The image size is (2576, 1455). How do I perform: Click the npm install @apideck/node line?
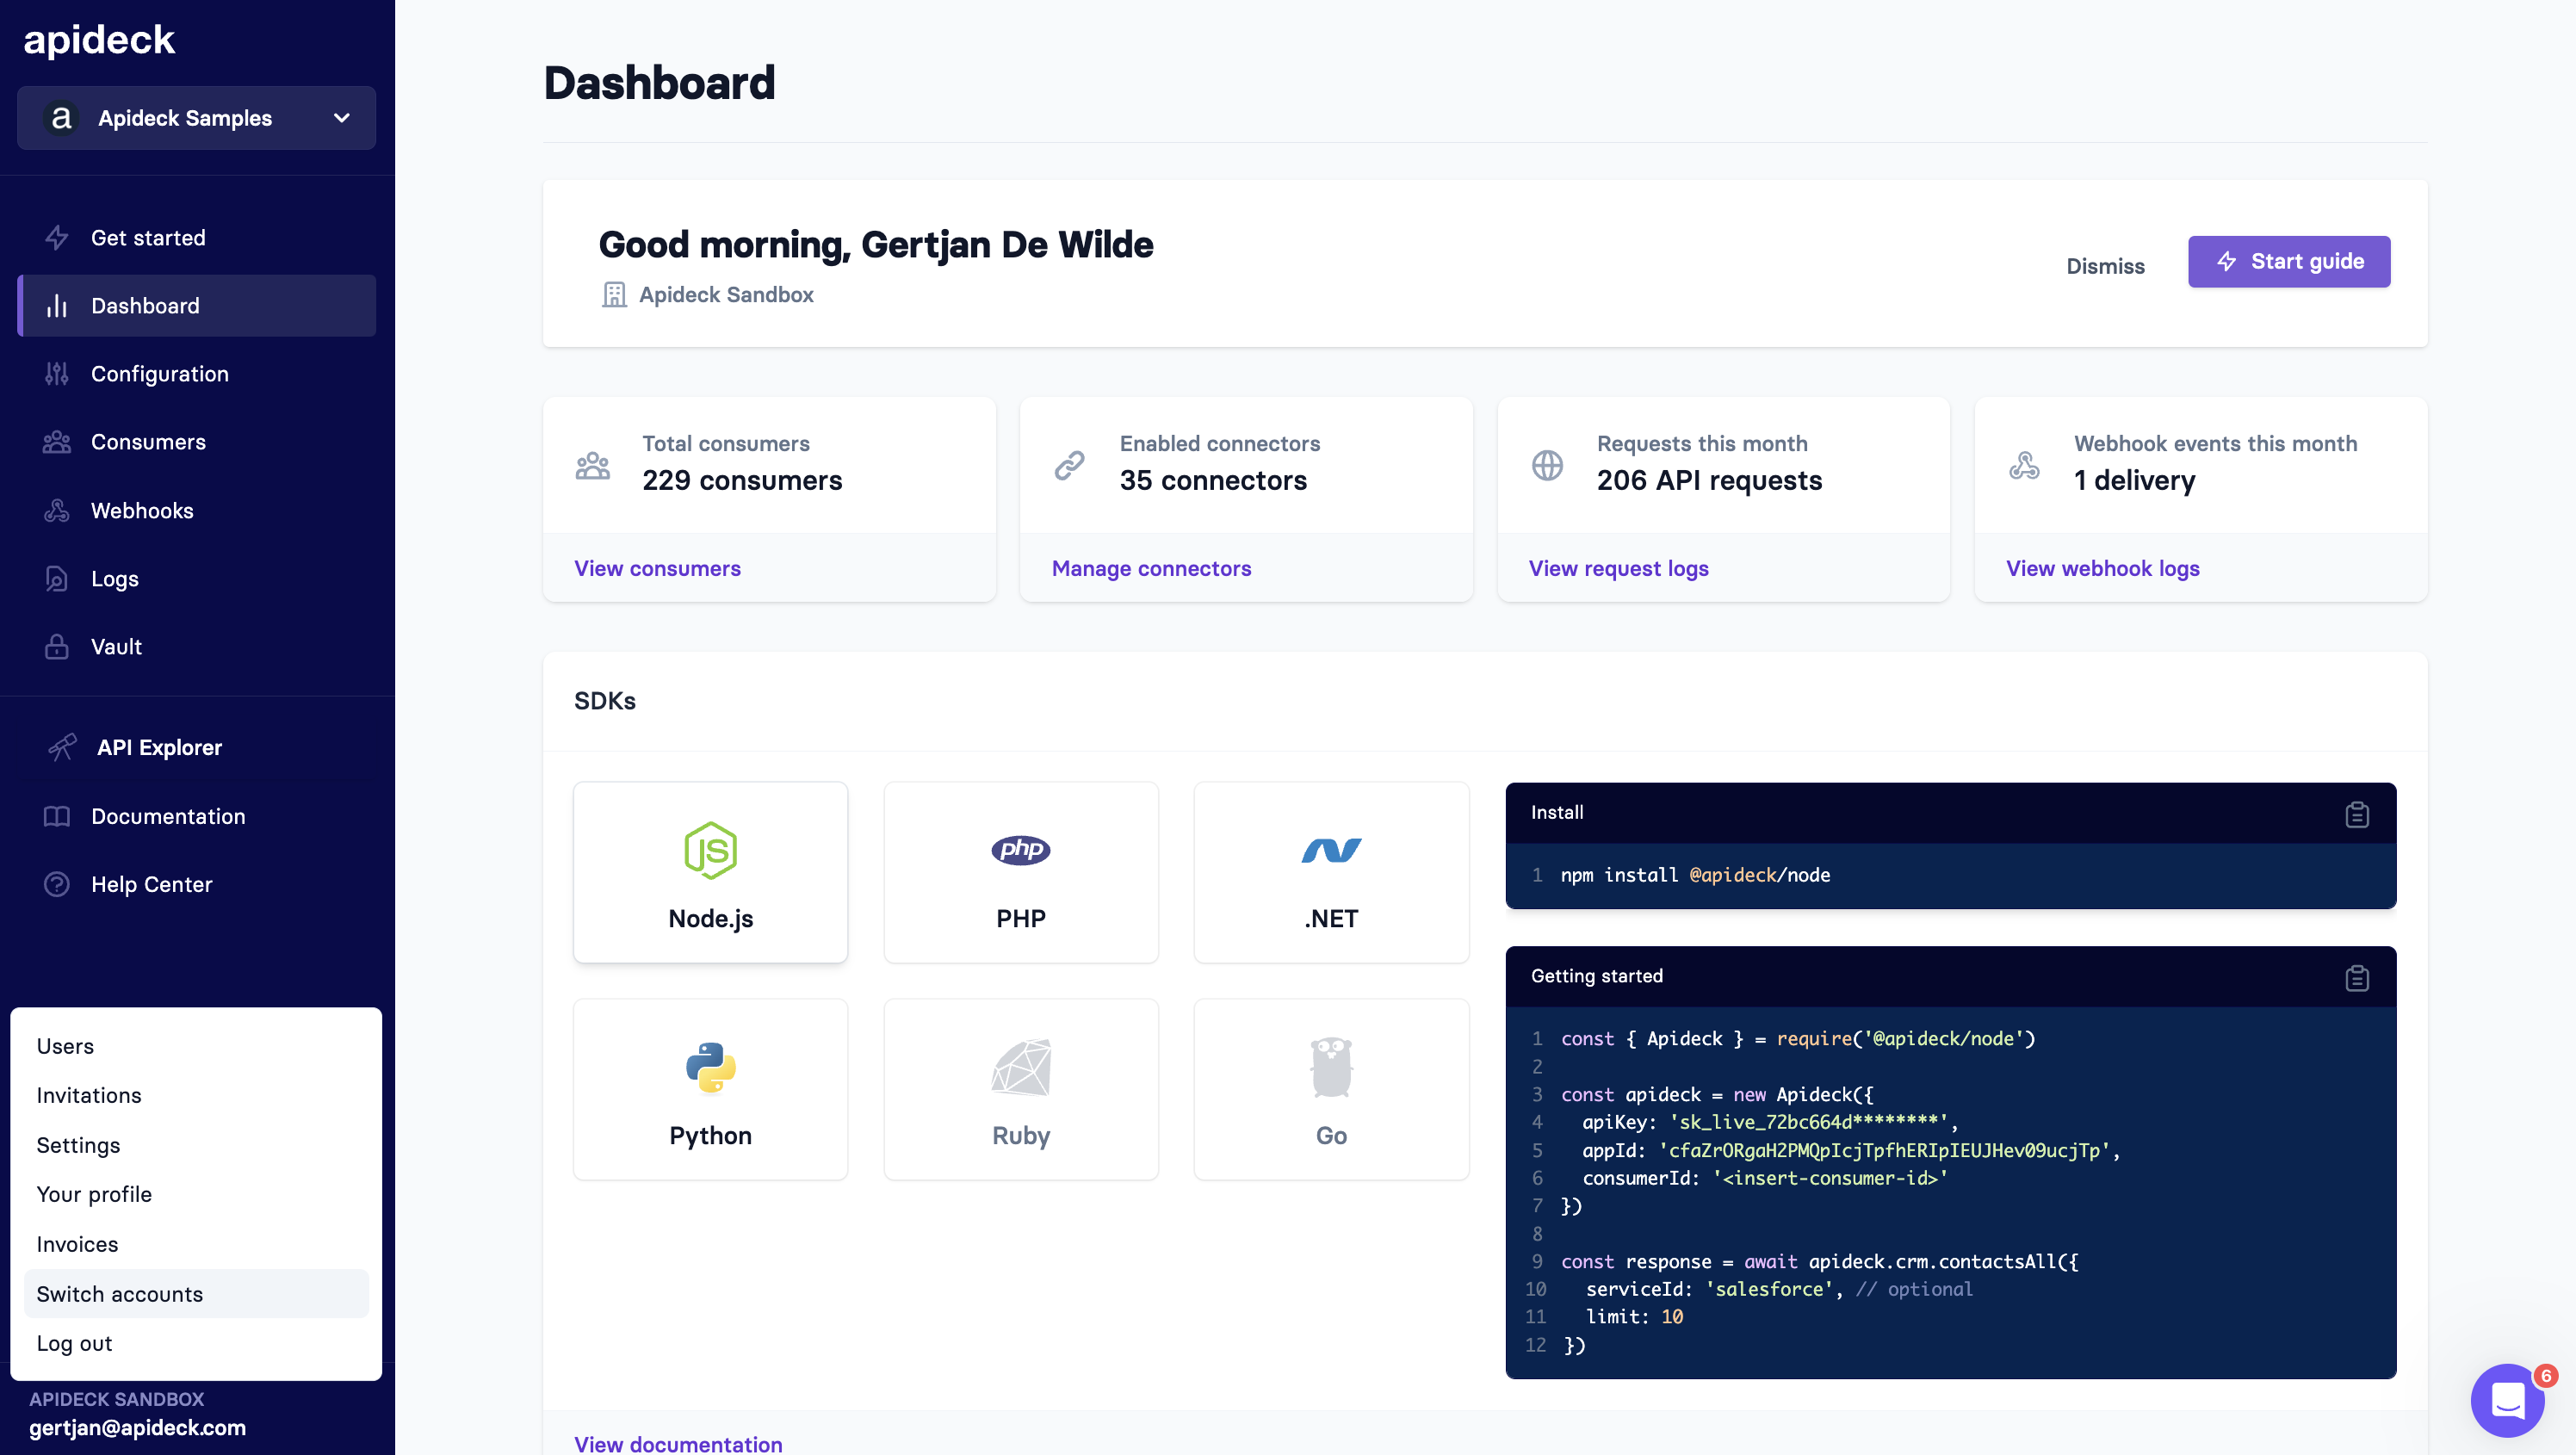pos(1695,875)
